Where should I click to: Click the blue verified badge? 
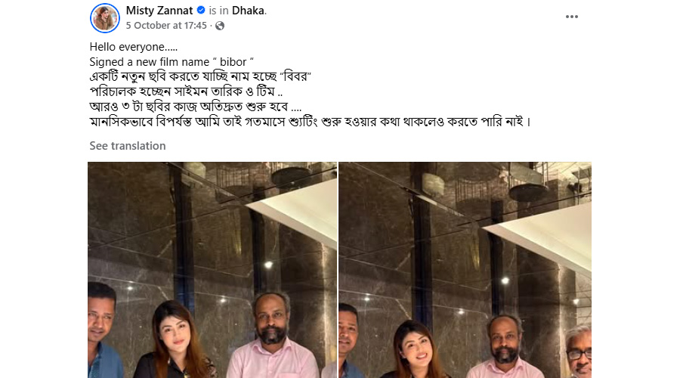pyautogui.click(x=201, y=10)
